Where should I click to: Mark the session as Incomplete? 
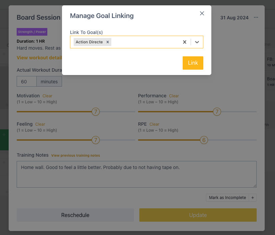tap(227, 198)
